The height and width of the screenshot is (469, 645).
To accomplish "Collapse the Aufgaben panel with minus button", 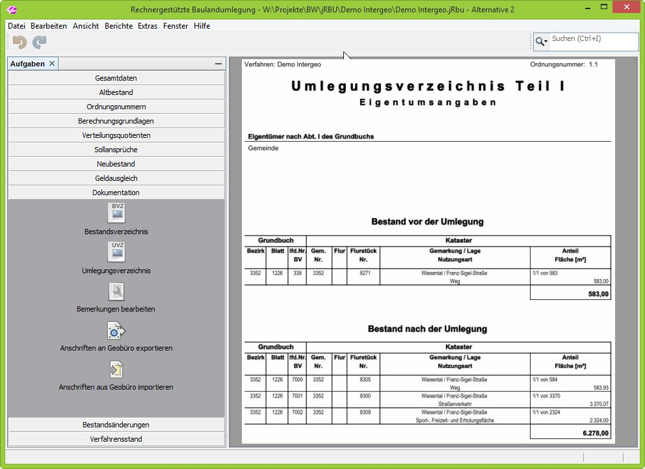I will pyautogui.click(x=219, y=63).
